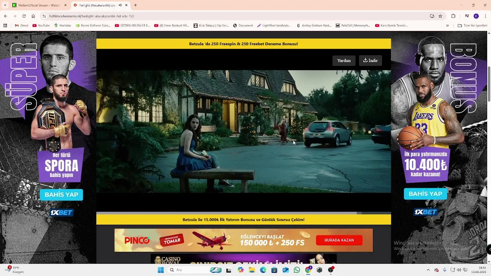The height and width of the screenshot is (276, 491).
Task: Open Windows Start menu
Action: tap(161, 270)
